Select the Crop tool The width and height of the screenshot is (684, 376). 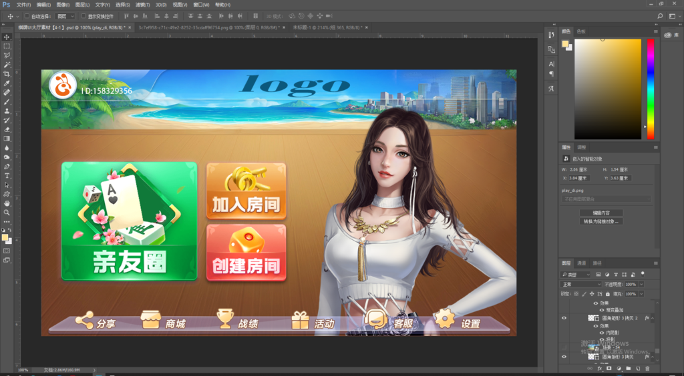tap(7, 74)
